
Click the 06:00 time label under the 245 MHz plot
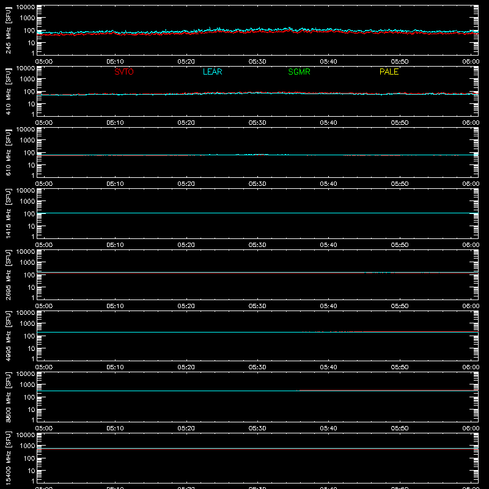471,62
